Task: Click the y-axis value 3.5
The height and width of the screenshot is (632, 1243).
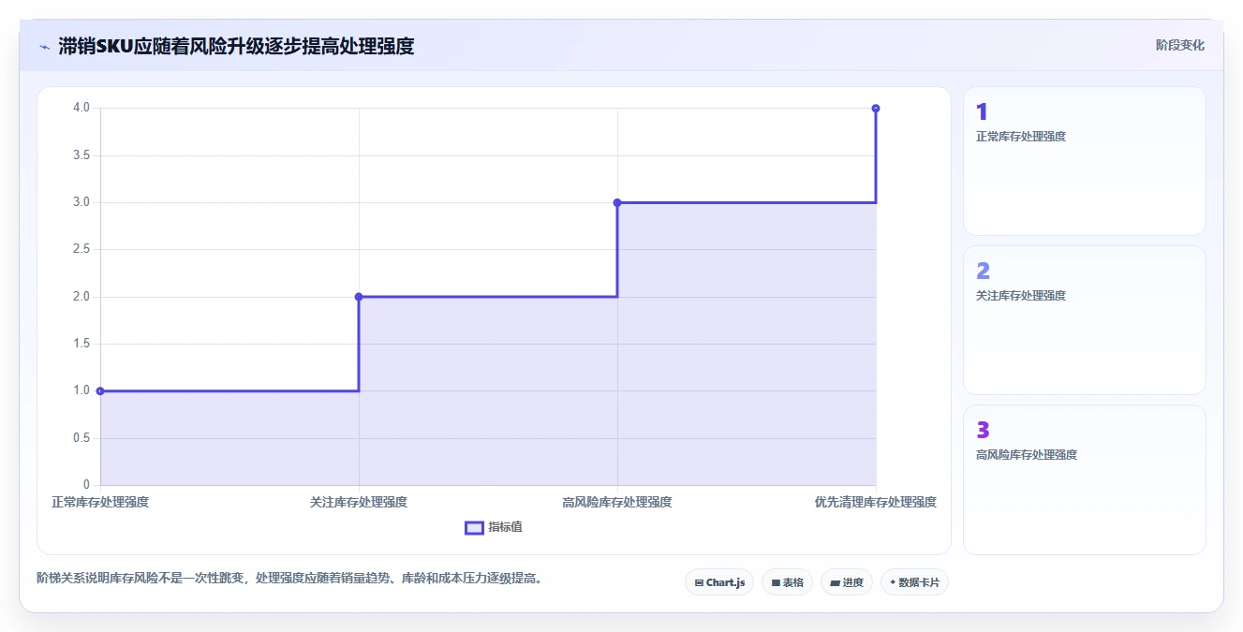Action: coord(81,155)
